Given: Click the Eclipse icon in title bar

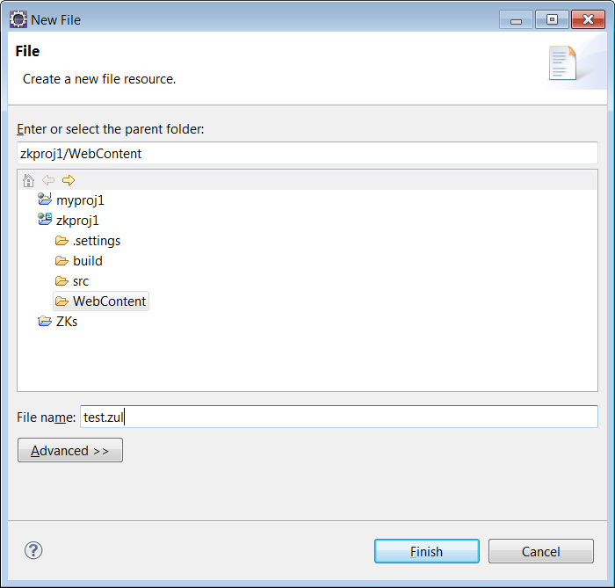Looking at the screenshot, I should click(x=18, y=19).
